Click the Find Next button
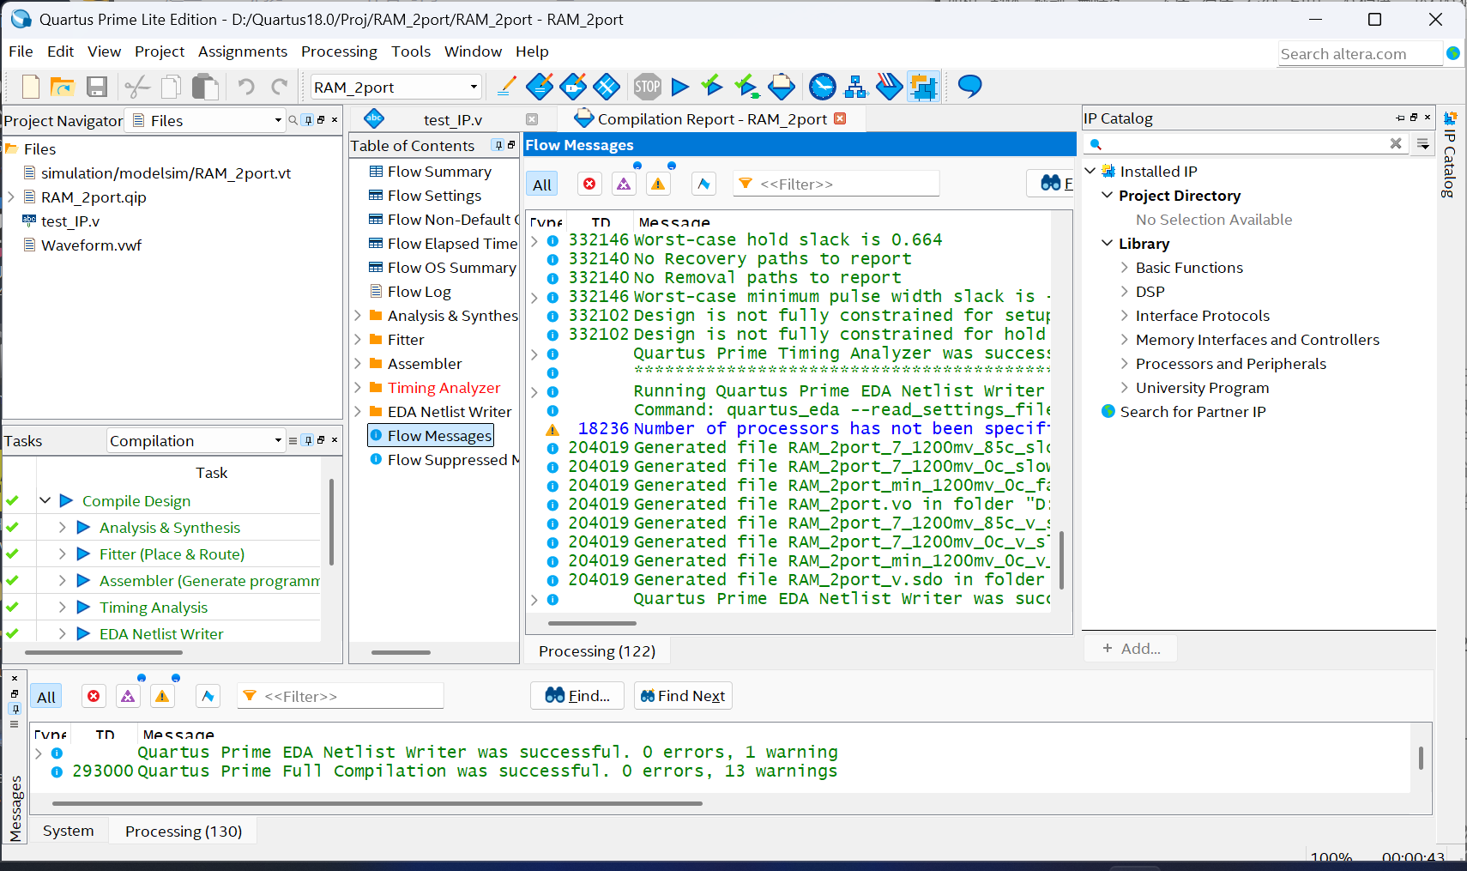The height and width of the screenshot is (871, 1467). (683, 696)
